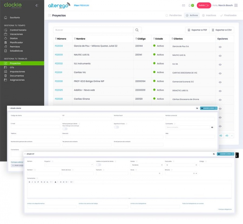Show password with eye icon in Contraseña field
Image resolution: width=243 pixels, height=224 pixels.
tap(212, 127)
